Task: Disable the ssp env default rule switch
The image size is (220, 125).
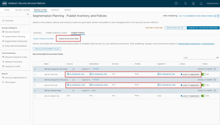Action: pyautogui.click(x=203, y=96)
